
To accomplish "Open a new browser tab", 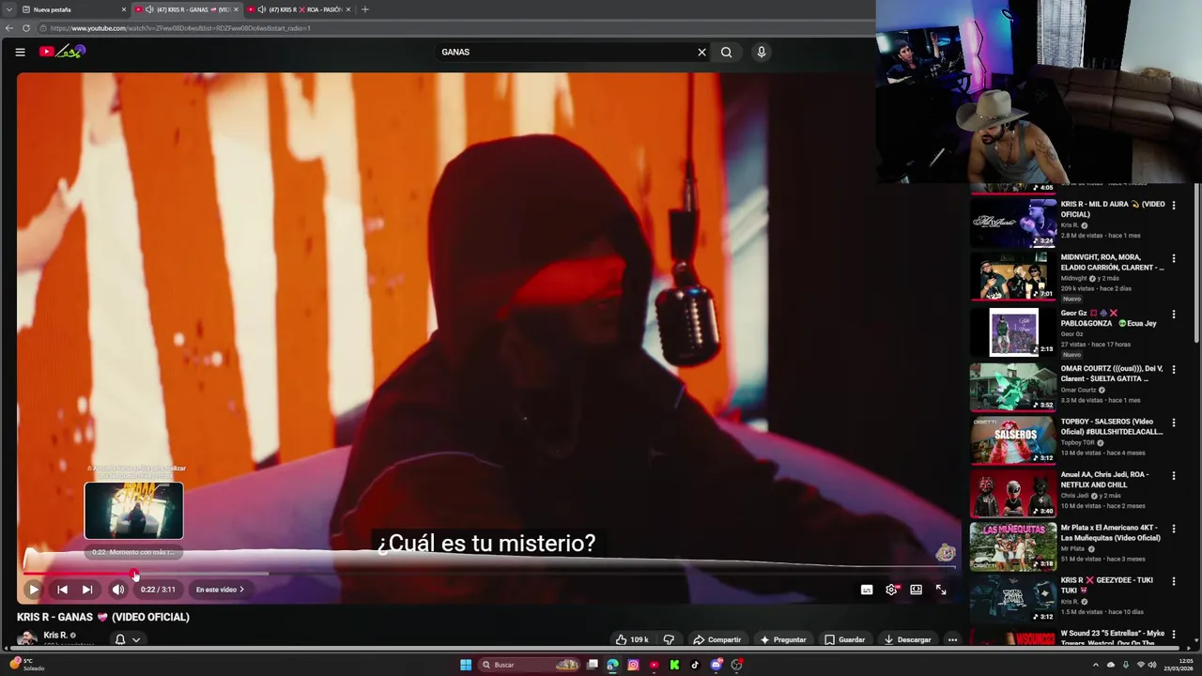I will [x=365, y=9].
